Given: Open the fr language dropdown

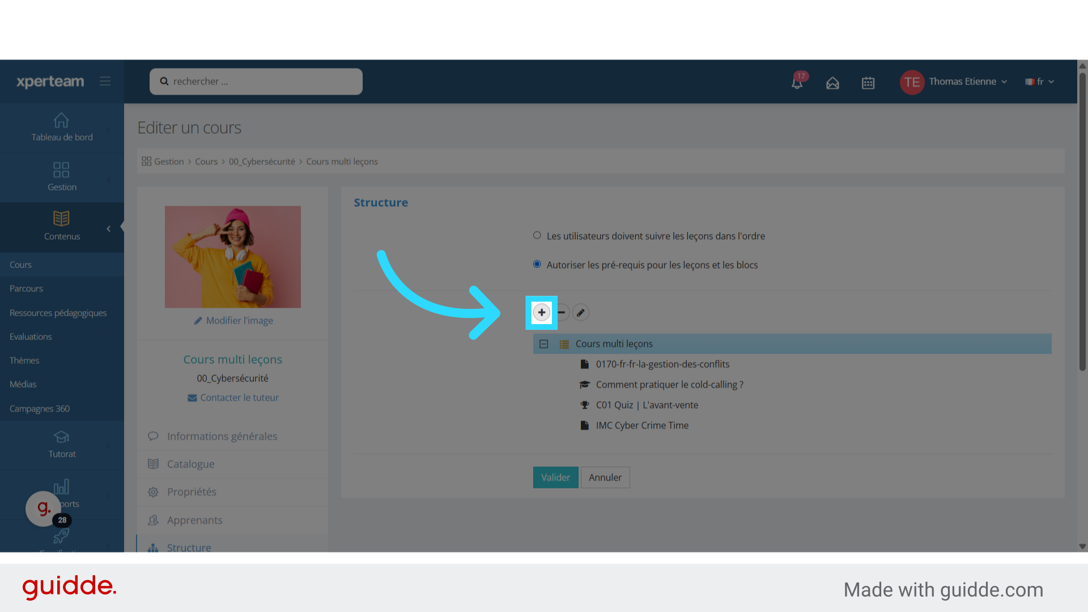Looking at the screenshot, I should pos(1040,82).
